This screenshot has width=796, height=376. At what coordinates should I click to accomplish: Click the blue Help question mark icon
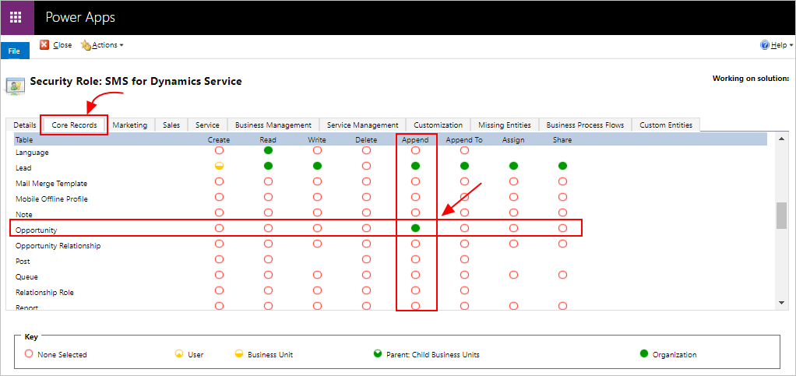point(765,45)
